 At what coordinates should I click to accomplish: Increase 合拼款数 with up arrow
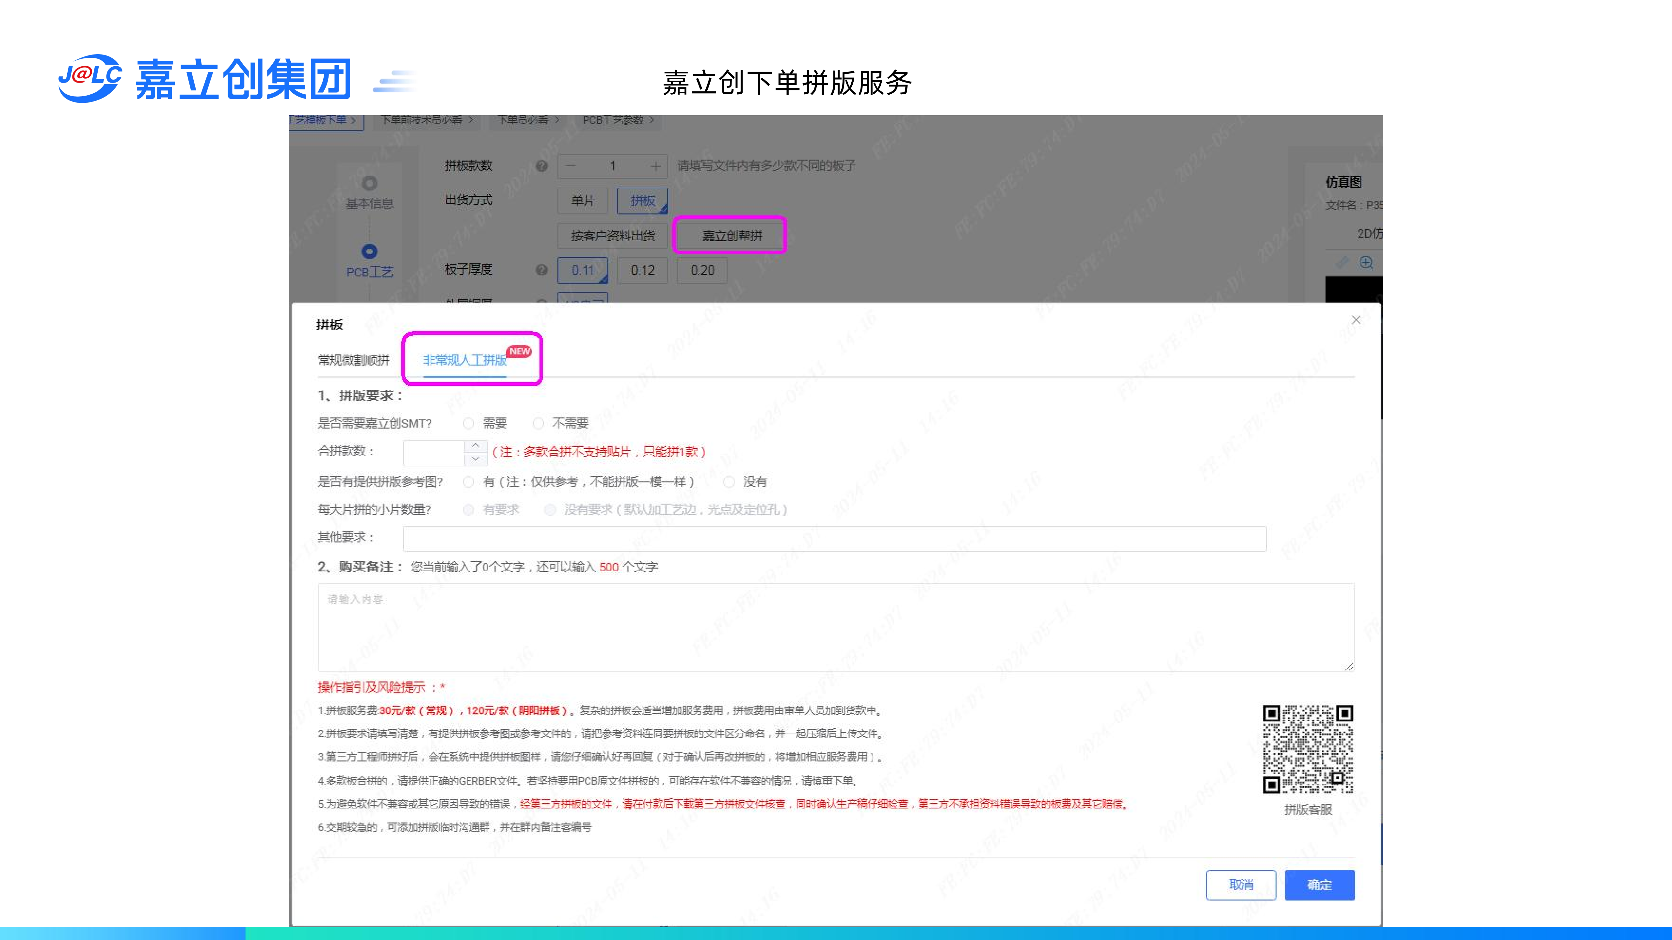tap(475, 446)
